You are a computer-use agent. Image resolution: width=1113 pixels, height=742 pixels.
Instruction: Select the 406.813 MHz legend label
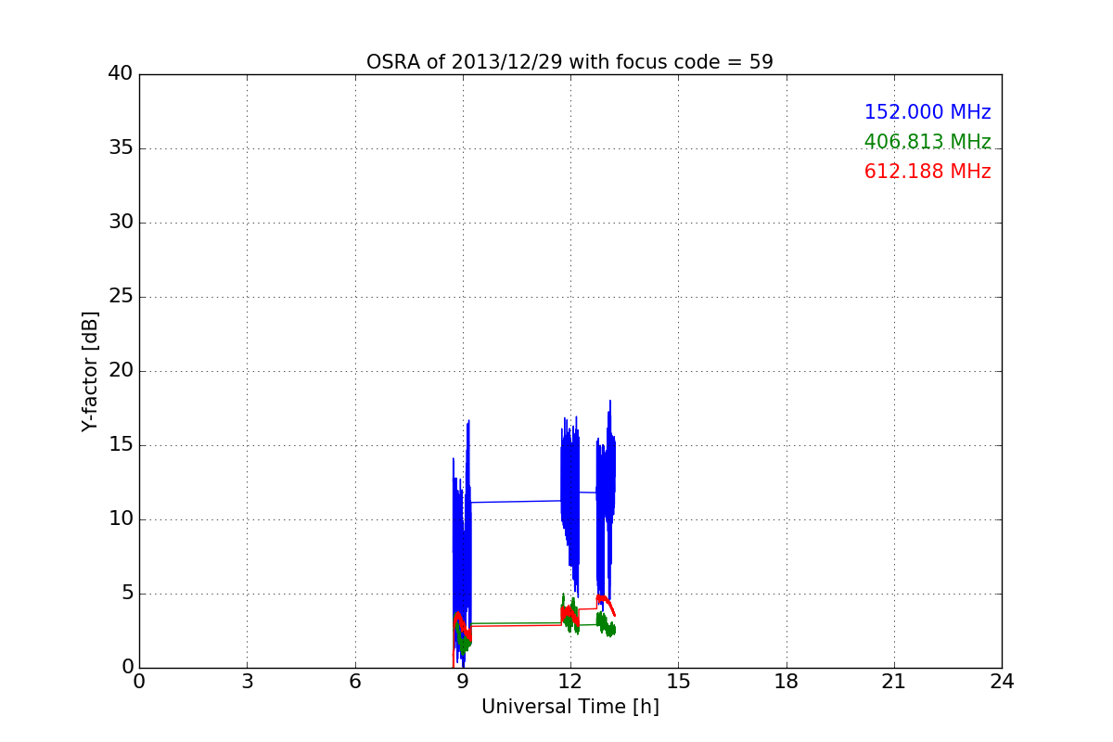click(x=927, y=142)
